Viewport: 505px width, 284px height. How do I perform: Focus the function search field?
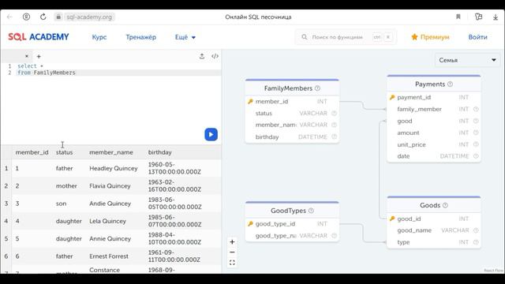click(346, 37)
